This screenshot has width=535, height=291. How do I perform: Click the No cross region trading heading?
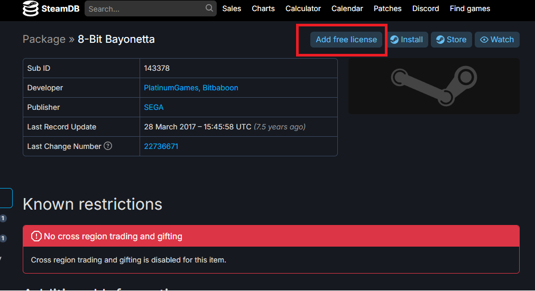[113, 236]
